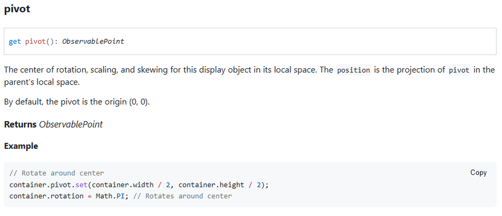Click the trailing comment Rotates around center

pos(182,196)
